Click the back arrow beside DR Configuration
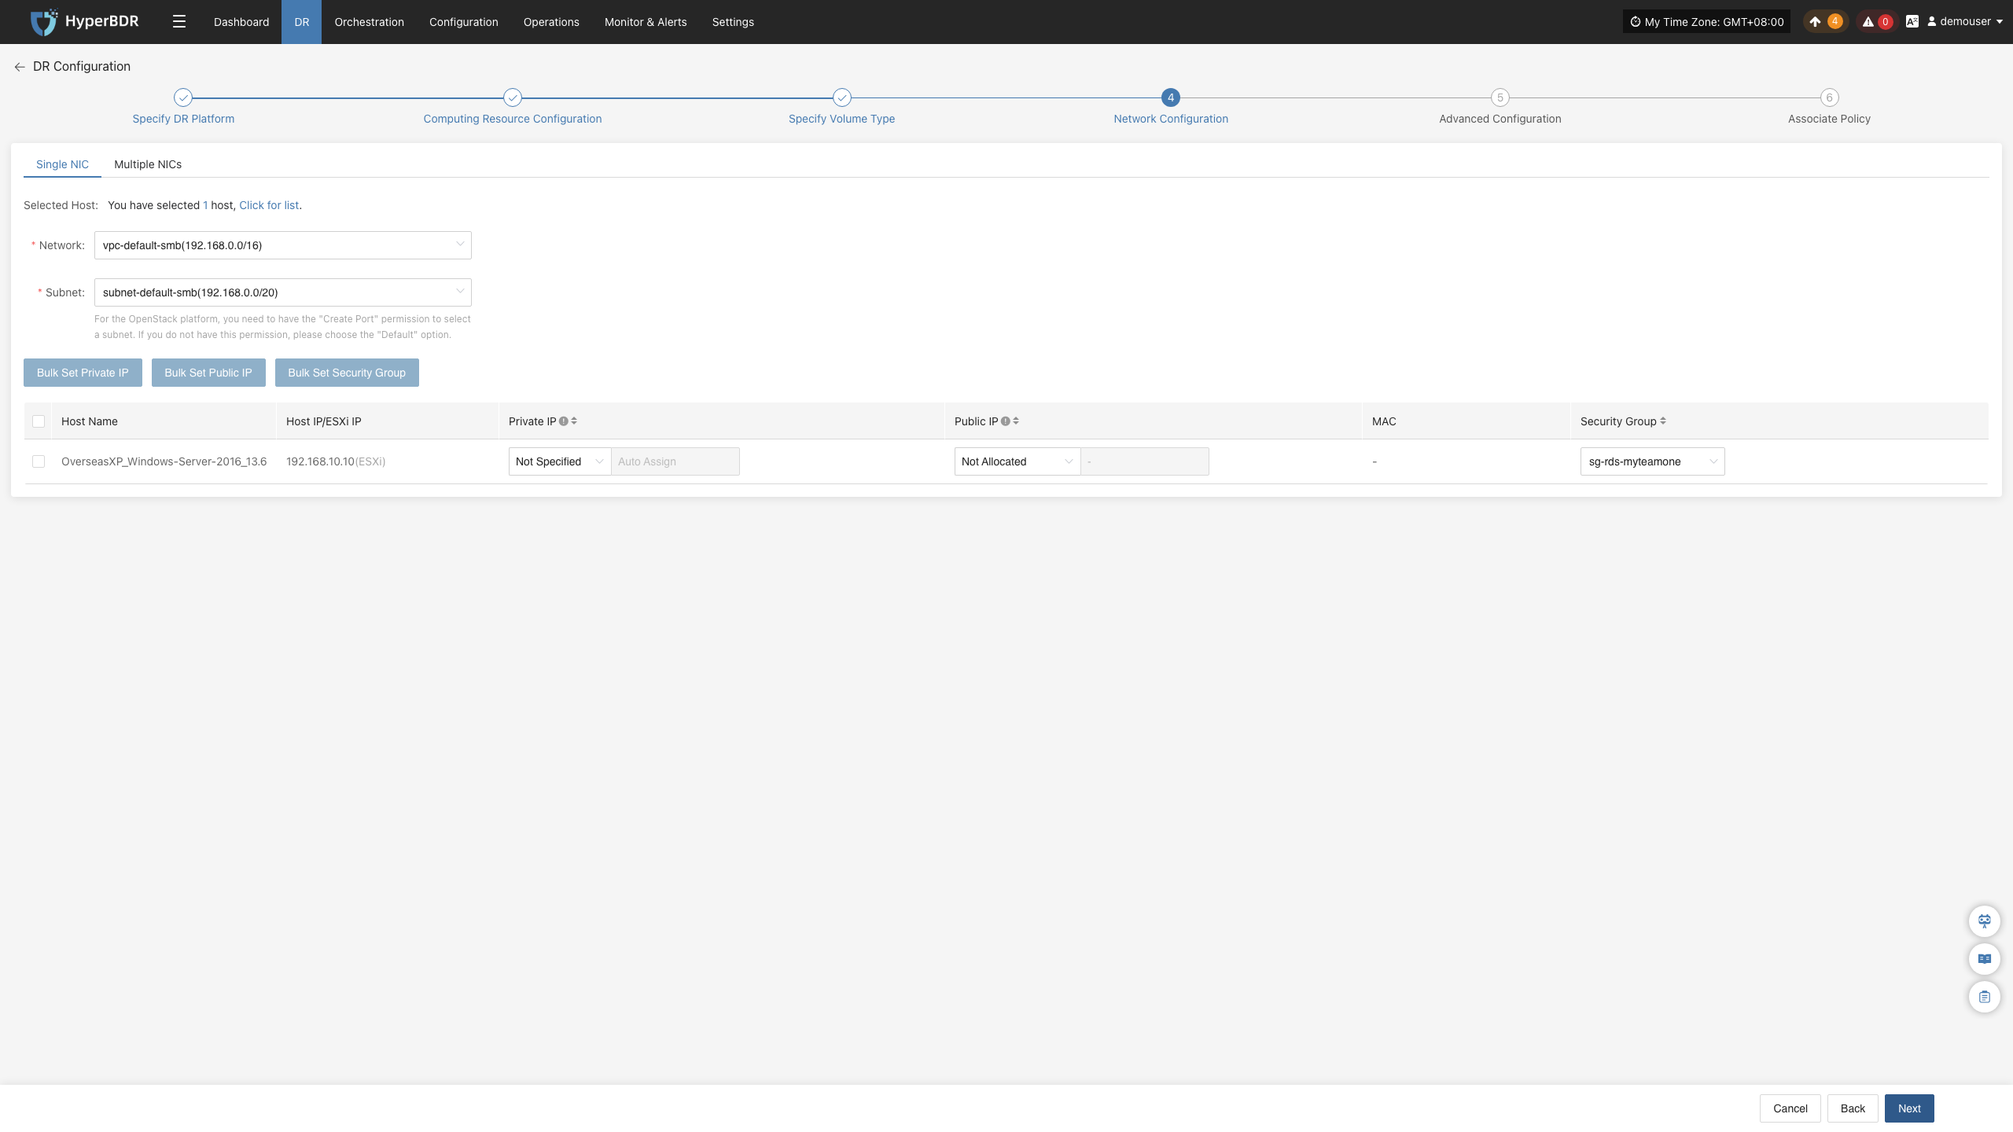This screenshot has height=1132, width=2013. tap(20, 67)
